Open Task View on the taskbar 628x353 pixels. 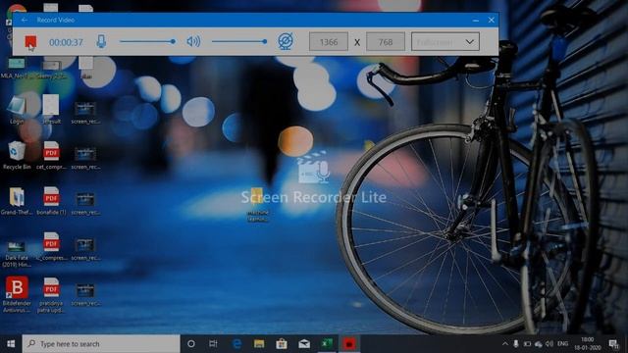[x=214, y=344]
